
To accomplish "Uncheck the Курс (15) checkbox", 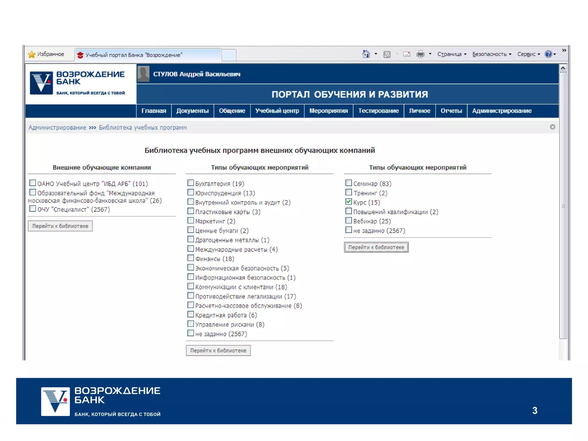I will click(x=349, y=202).
